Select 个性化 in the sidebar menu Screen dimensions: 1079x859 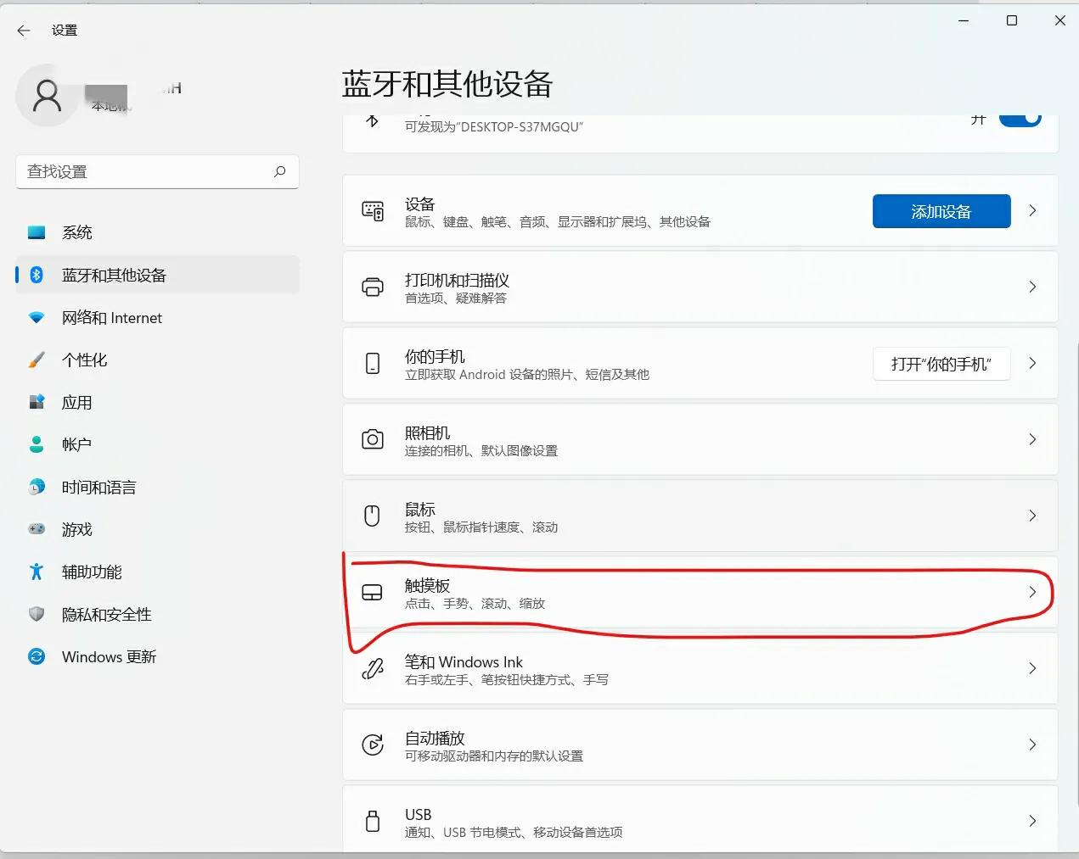(84, 360)
